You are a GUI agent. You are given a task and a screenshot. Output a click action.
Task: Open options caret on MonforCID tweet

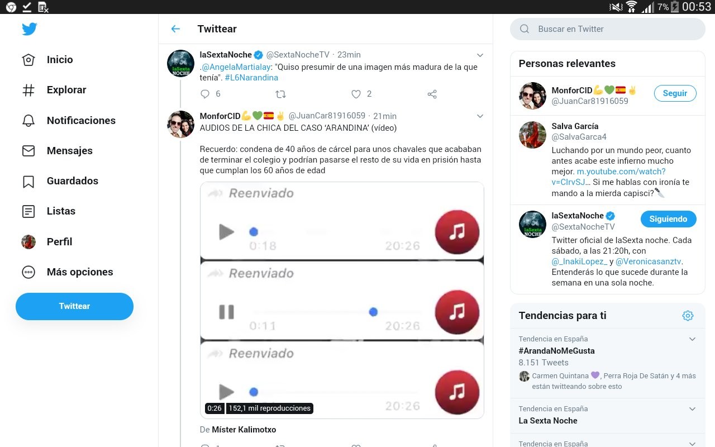480,116
